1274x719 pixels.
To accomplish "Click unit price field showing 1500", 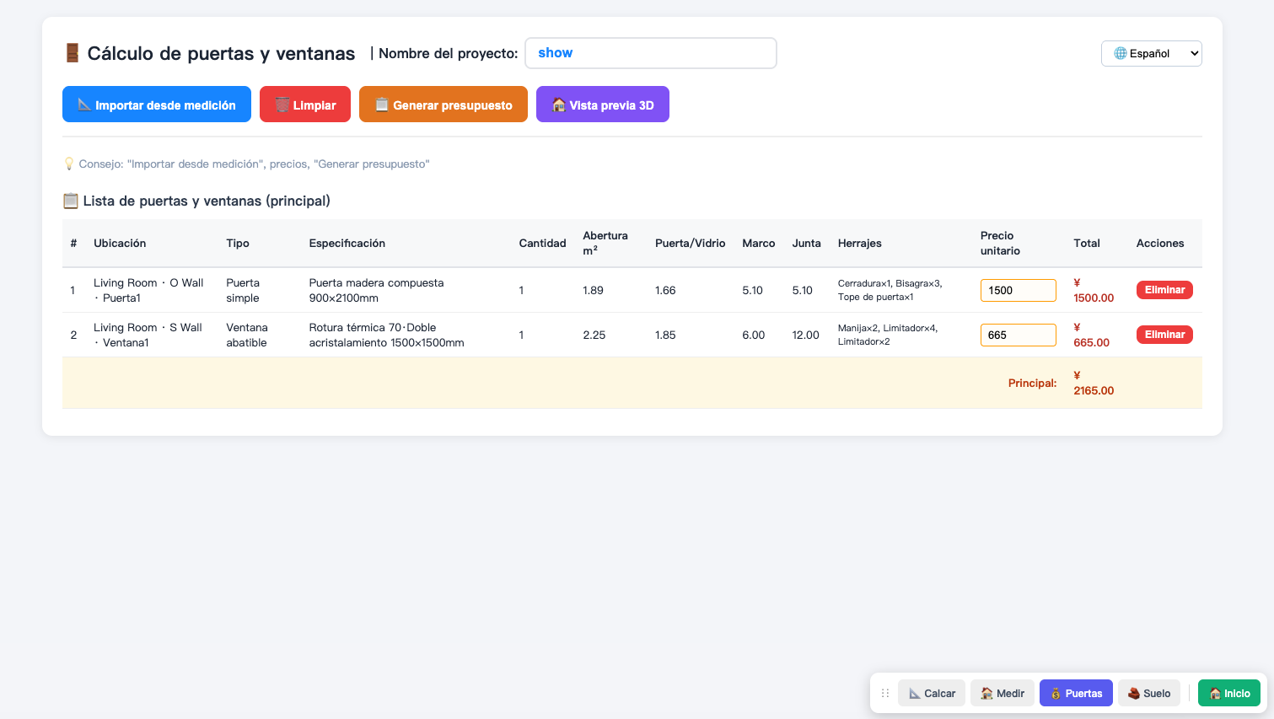I will (1019, 290).
